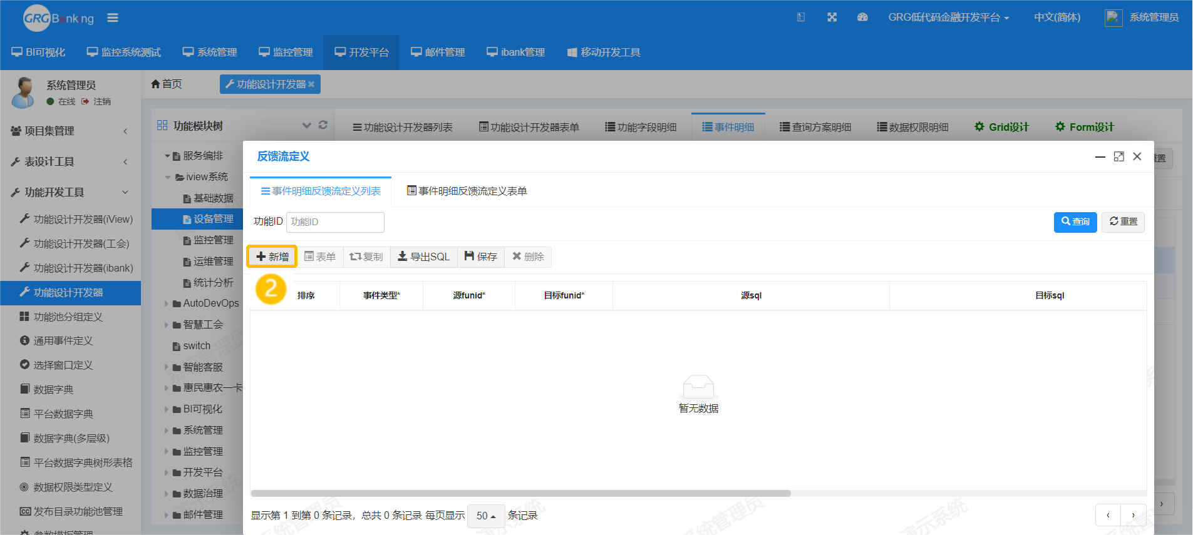Switch to 数据权限明细 tab
Image resolution: width=1193 pixels, height=535 pixels.
tap(912, 127)
